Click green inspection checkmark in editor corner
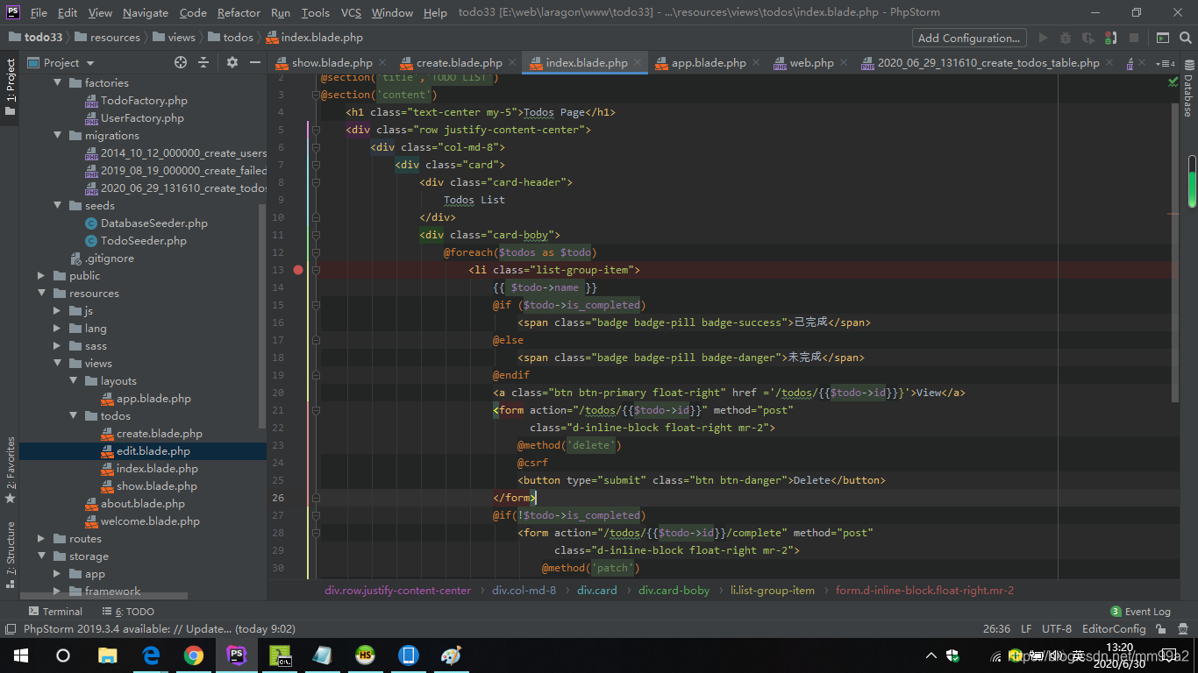This screenshot has height=673, width=1198. [1173, 81]
